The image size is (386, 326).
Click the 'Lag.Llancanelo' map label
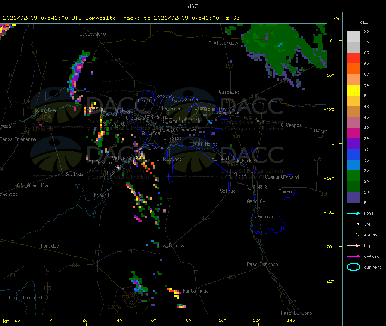tap(27, 298)
